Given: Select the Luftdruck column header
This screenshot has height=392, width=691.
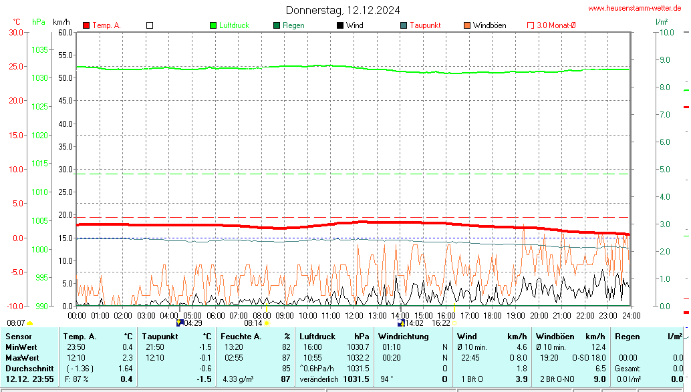Looking at the screenshot, I should [x=317, y=337].
